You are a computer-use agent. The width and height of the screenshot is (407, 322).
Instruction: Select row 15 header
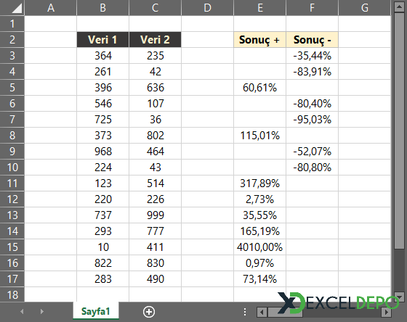point(12,247)
